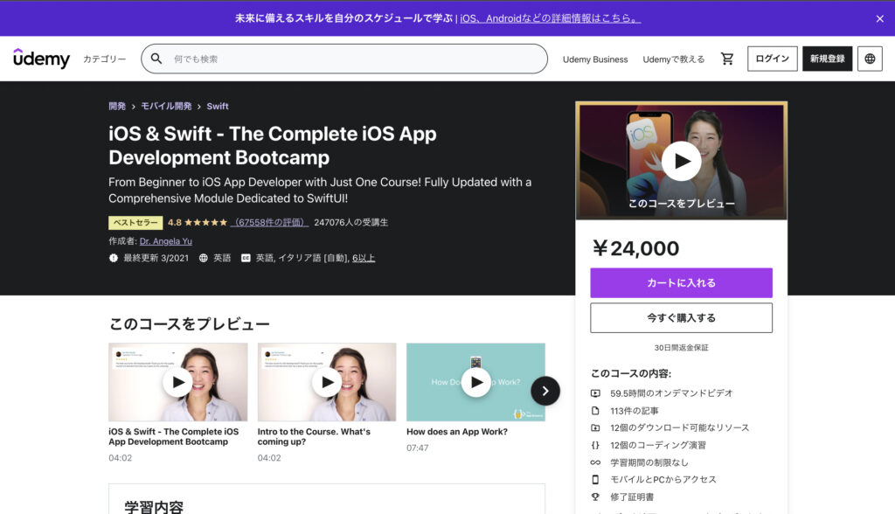Play the course preview video in sidebar

click(x=682, y=161)
